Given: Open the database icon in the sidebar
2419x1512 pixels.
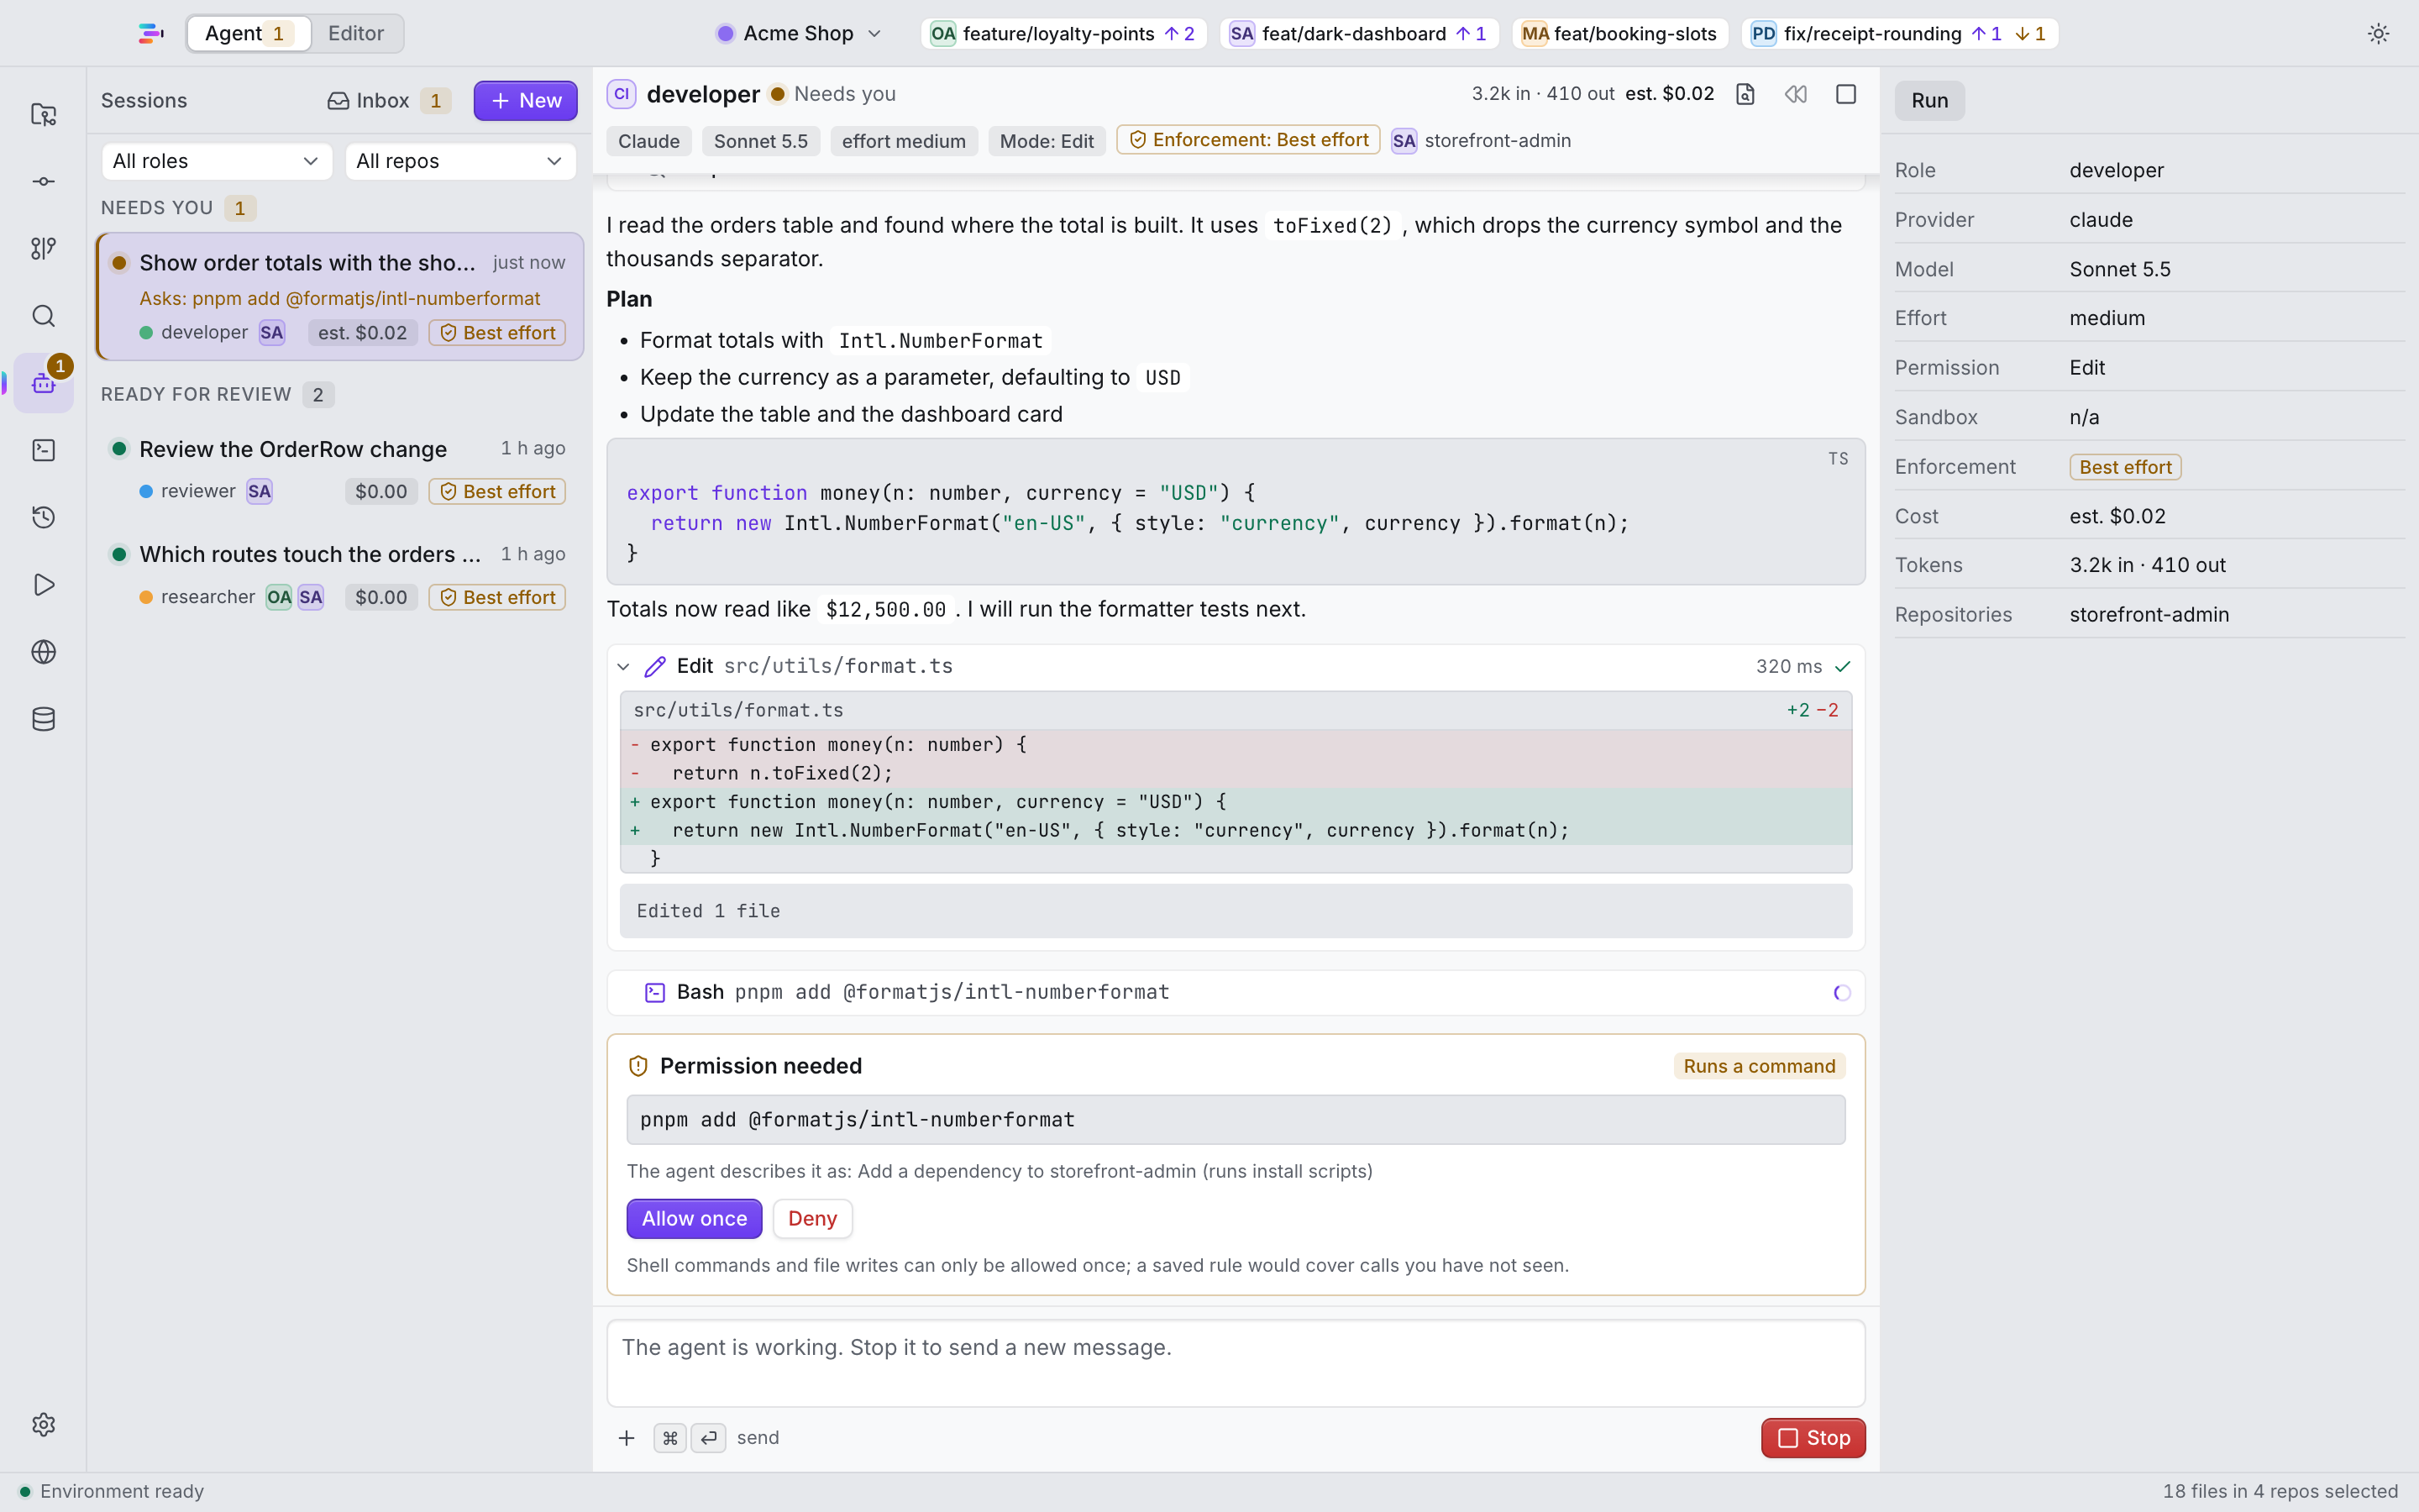Looking at the screenshot, I should 43,719.
